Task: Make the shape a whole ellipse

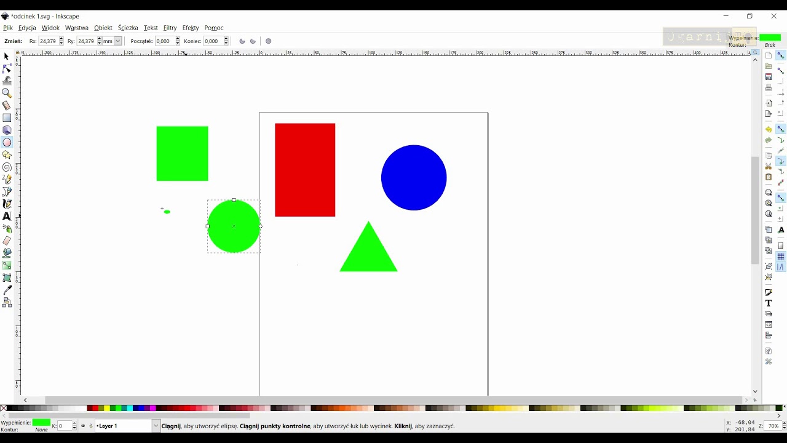Action: tap(269, 41)
